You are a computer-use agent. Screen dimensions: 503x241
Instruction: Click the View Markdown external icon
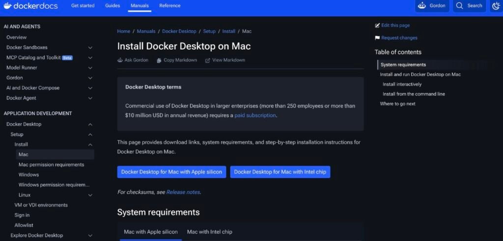click(x=208, y=60)
